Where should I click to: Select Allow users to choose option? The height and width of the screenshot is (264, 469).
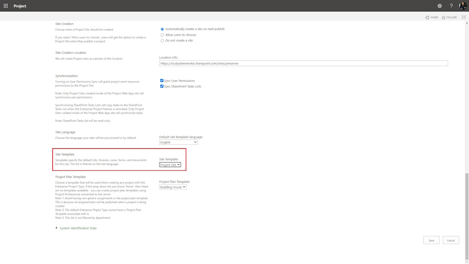(162, 35)
